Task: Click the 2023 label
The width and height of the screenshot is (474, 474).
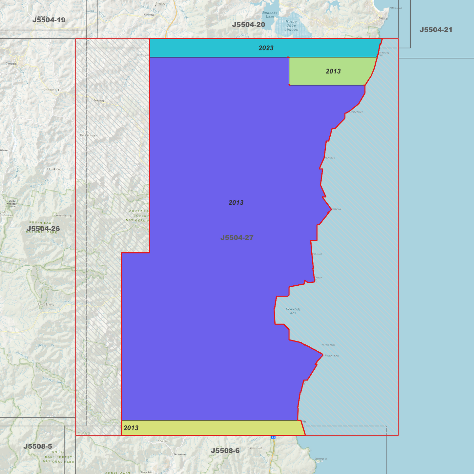Action: [x=266, y=48]
